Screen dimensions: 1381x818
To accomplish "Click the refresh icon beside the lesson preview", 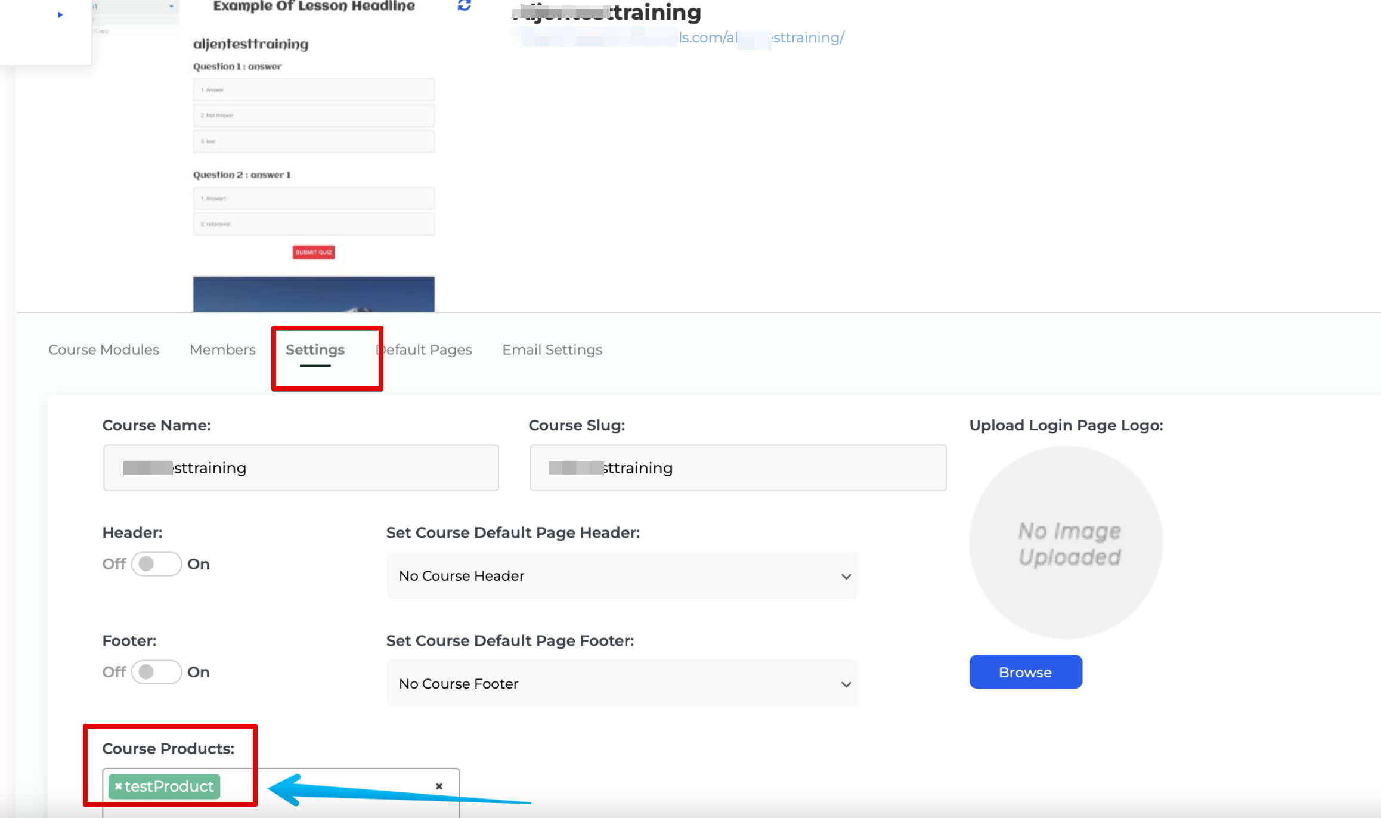I will (x=464, y=6).
